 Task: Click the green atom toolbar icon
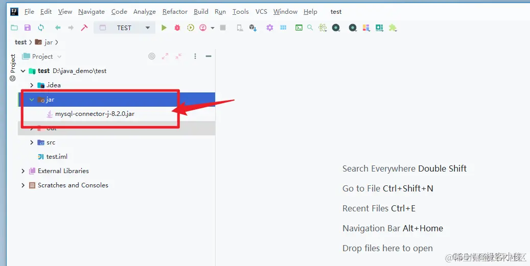pyautogui.click(x=322, y=28)
